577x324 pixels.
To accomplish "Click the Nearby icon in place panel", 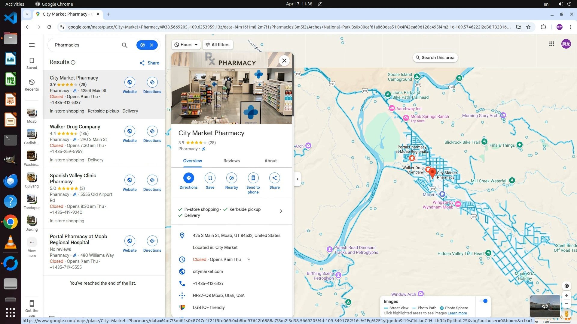I will coord(231,178).
